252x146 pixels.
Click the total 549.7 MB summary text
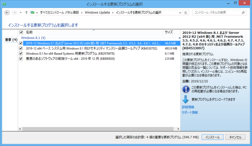click(157, 137)
